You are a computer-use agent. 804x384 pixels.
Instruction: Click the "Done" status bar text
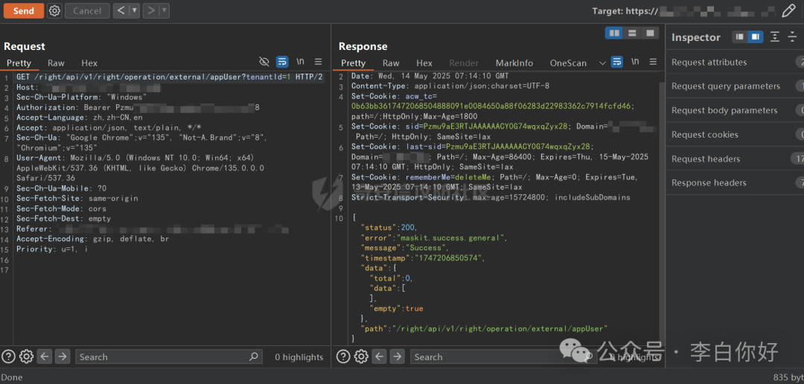click(x=12, y=377)
